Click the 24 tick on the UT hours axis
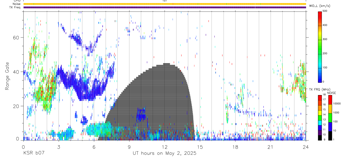 coord(306,147)
